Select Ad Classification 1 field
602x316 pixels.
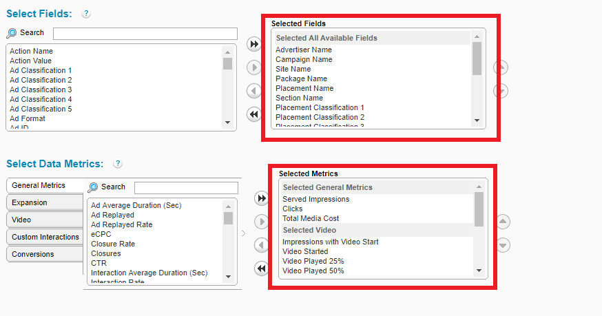coord(41,70)
